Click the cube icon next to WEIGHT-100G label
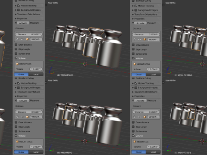207x155 pixels. tap(17, 142)
